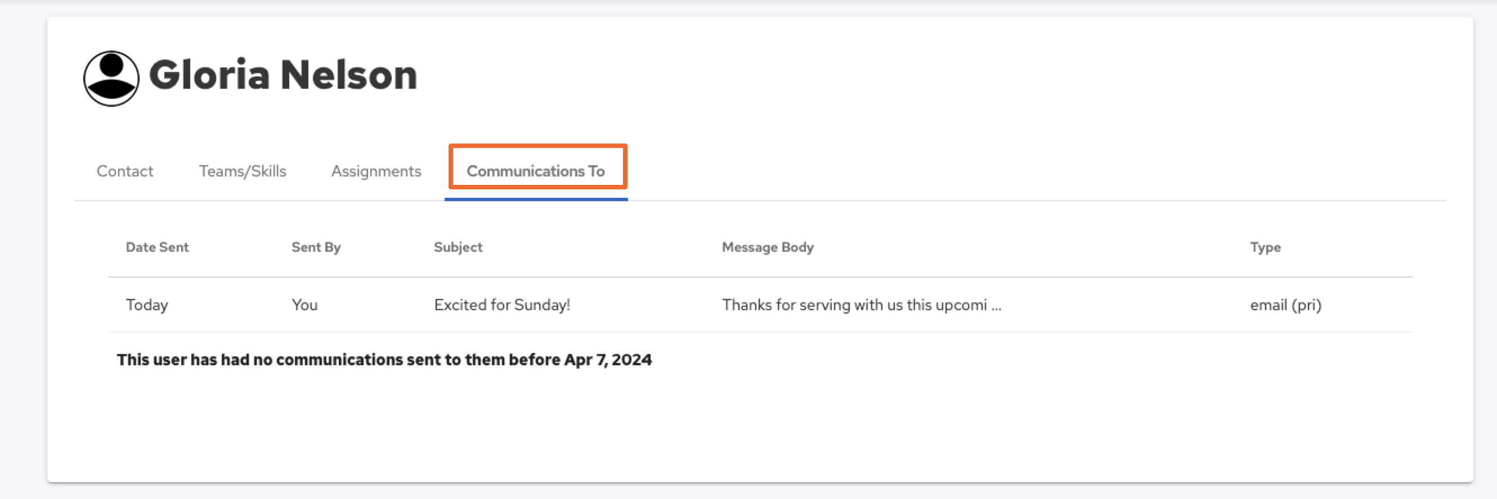Expand the truncated message body ellipsis
The image size is (1497, 499).
click(996, 306)
